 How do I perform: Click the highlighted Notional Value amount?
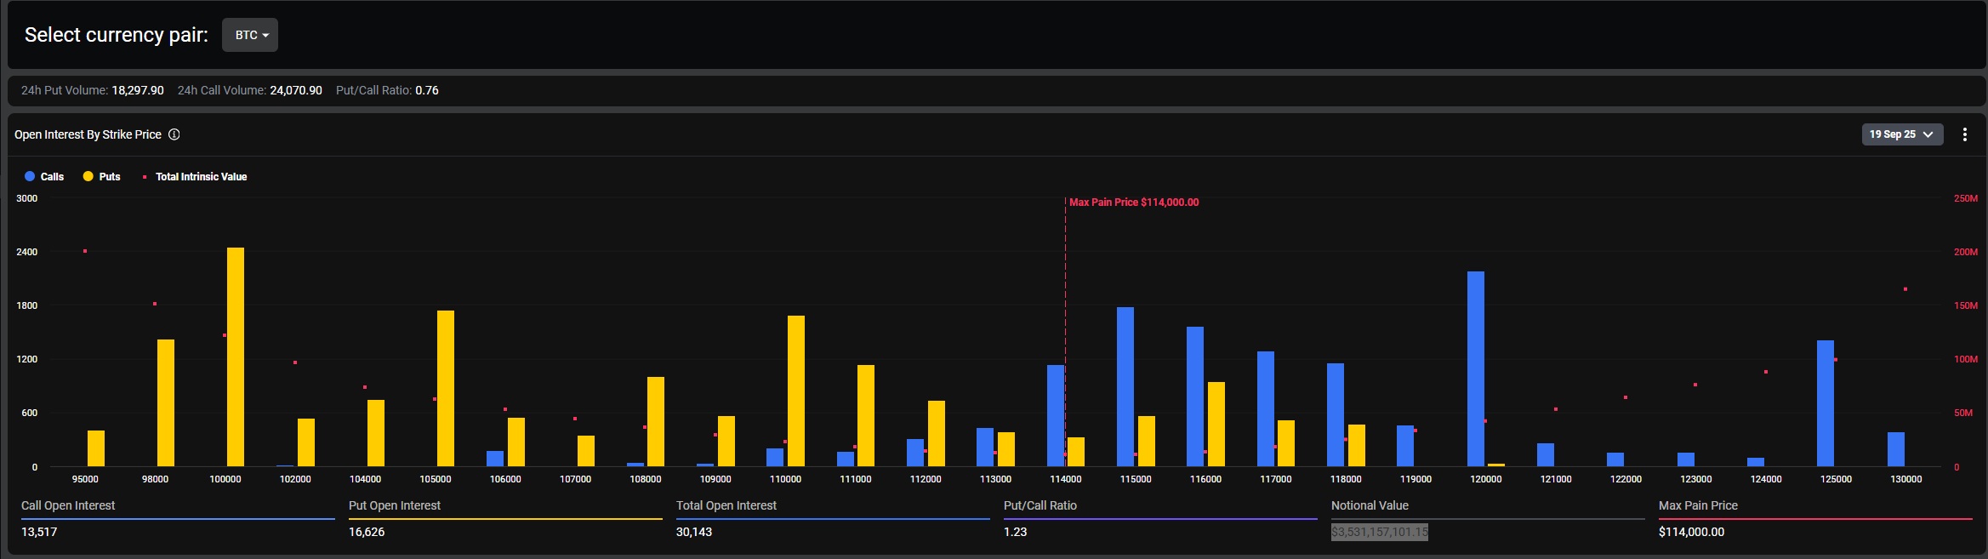(x=1380, y=532)
